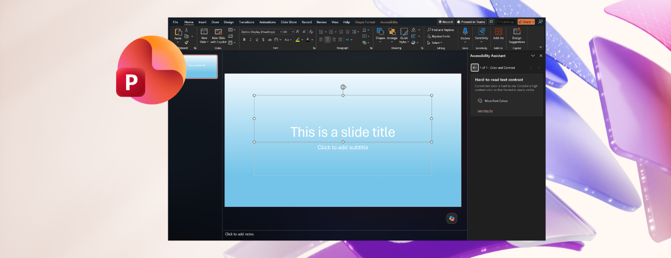Toggle Bold formatting
The image size is (671, 258).
(x=244, y=39)
